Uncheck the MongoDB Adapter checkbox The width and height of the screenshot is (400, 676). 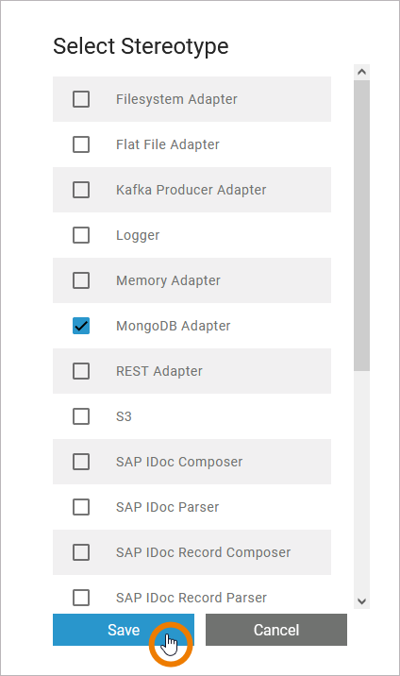coord(81,326)
